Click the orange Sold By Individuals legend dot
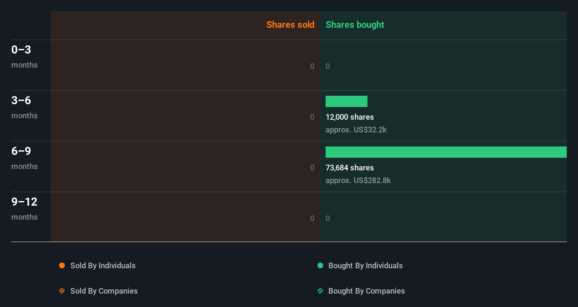Image resolution: width=578 pixels, height=307 pixels. click(62, 265)
